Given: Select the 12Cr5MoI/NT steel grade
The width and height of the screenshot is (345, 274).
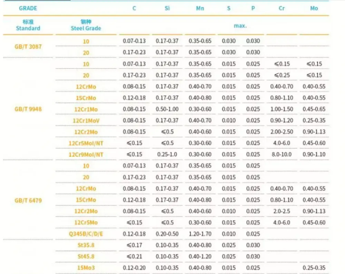Looking at the screenshot, I should click(x=86, y=143).
